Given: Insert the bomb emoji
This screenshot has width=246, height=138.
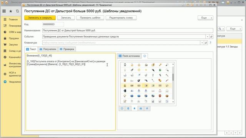Looking at the screenshot, I should 139,80.
